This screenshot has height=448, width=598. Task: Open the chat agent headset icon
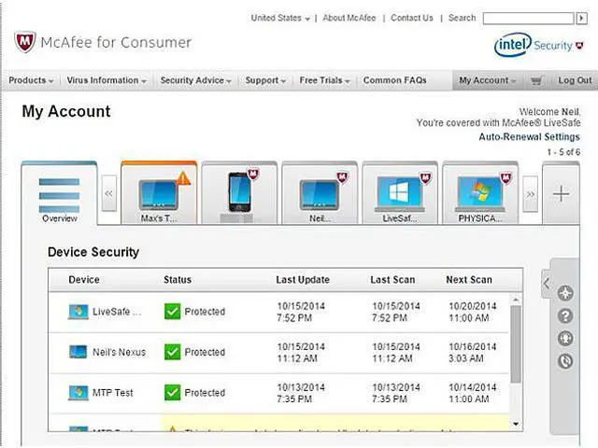(564, 339)
